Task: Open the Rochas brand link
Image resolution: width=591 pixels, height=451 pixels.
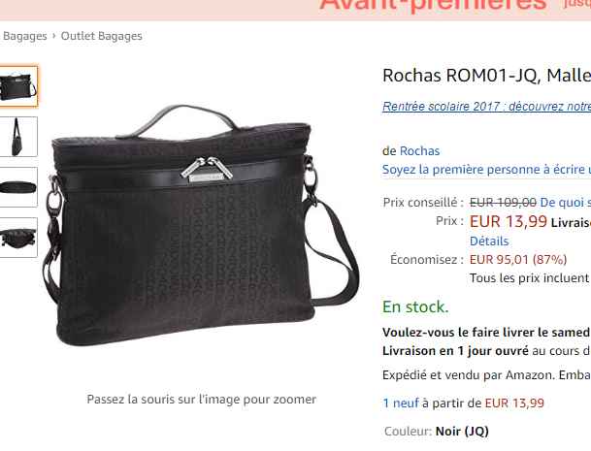Action: pyautogui.click(x=419, y=150)
